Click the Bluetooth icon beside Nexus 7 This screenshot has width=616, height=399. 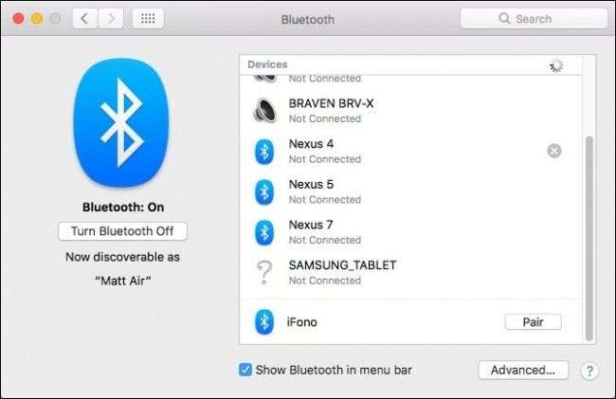click(264, 232)
